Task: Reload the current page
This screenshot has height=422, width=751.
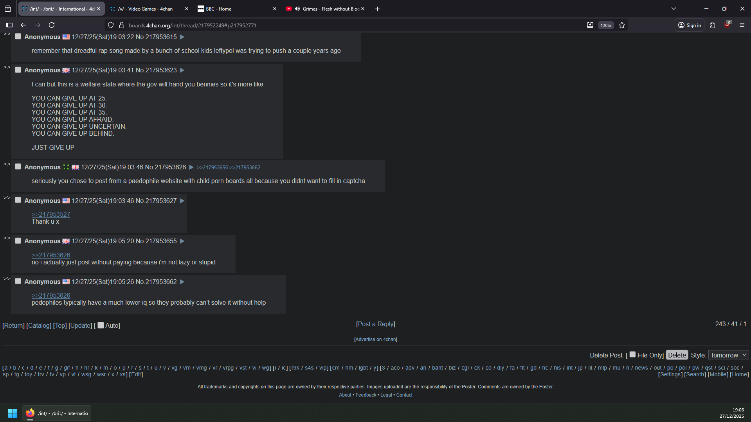Action: pos(52,25)
